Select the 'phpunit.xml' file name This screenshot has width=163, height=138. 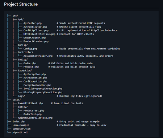click(20, 133)
